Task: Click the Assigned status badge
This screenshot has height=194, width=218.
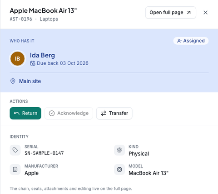Action: [191, 41]
